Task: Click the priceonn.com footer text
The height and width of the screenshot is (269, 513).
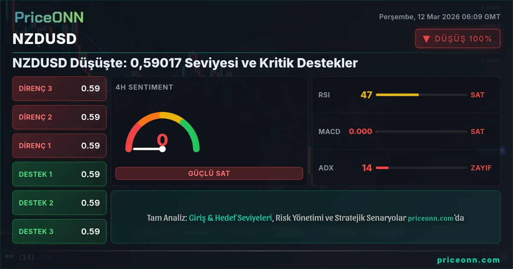Action: pyautogui.click(x=469, y=260)
